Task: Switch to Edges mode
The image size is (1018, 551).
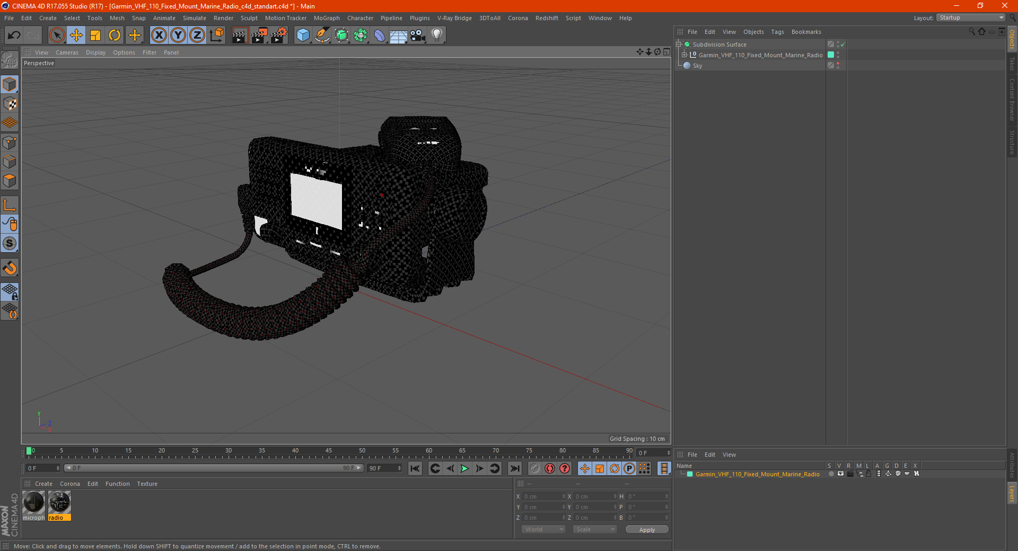Action: (10, 162)
